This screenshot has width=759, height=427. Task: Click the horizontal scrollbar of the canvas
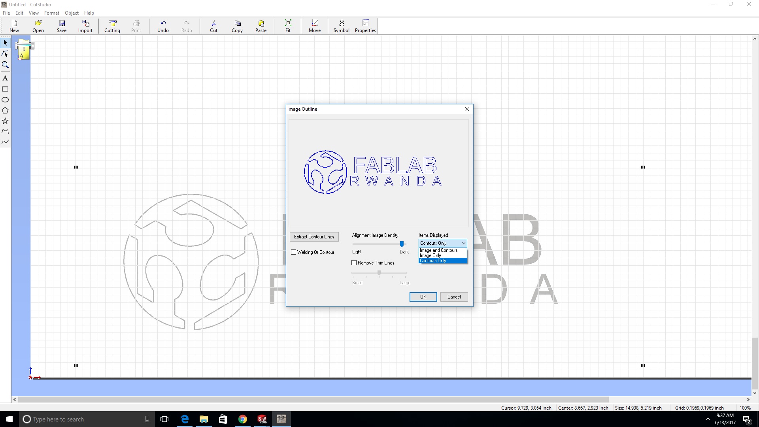[313, 399]
